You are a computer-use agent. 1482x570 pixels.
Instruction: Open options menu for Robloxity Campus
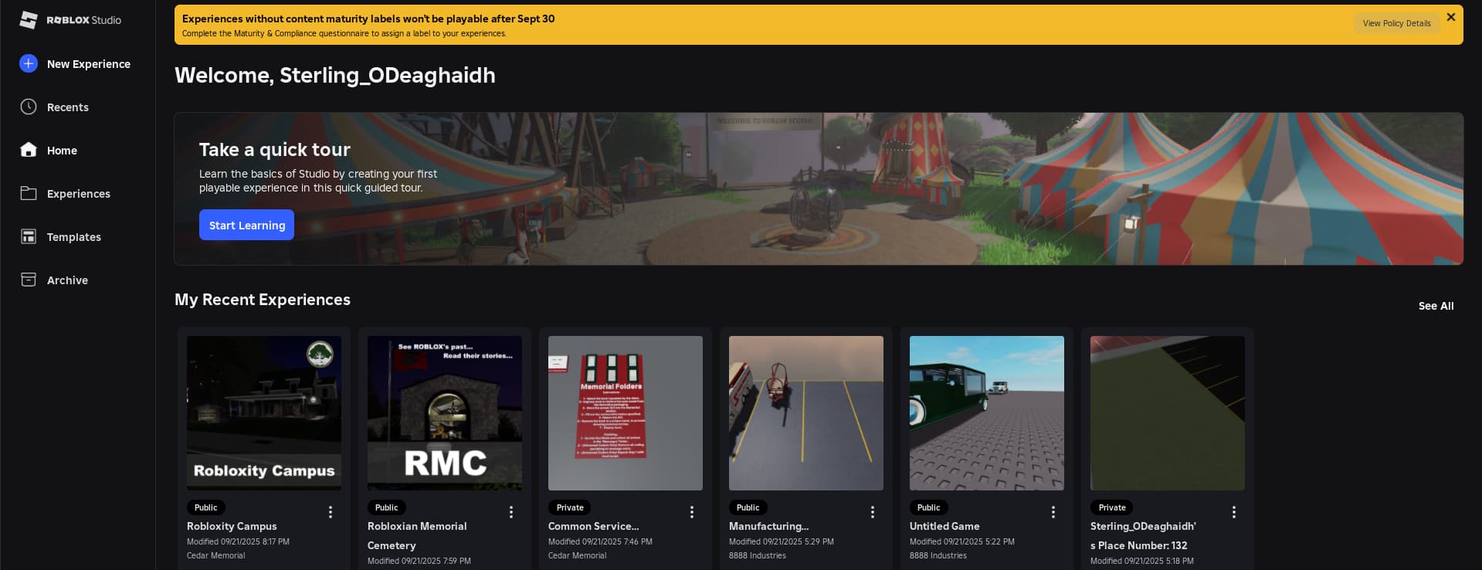point(331,512)
